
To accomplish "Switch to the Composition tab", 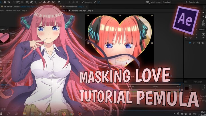I will point(71,7).
